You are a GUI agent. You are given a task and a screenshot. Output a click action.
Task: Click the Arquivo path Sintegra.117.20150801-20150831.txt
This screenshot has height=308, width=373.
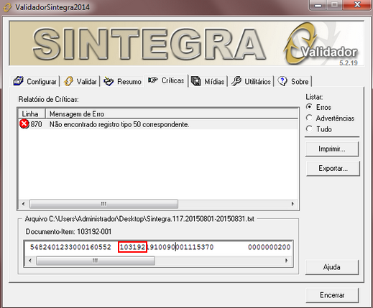tap(139, 219)
